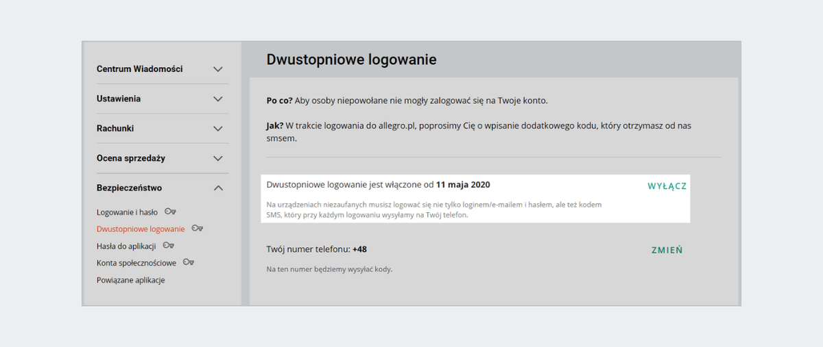Open Konta społecznościowe page
The height and width of the screenshot is (347, 823).
click(x=136, y=263)
